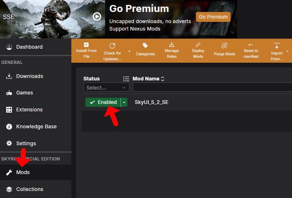Viewport: 292px width, 198px height.
Task: Check for Updates in the toolbar
Action: 112,46
